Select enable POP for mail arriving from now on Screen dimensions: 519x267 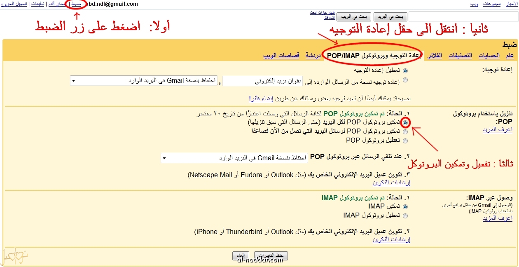(x=405, y=132)
